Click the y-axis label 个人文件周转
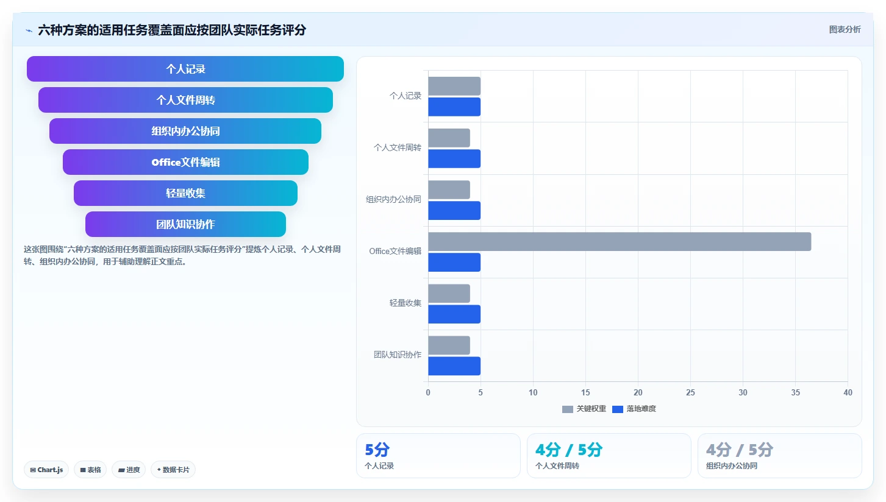Viewport: 886px width, 502px height. click(x=398, y=147)
